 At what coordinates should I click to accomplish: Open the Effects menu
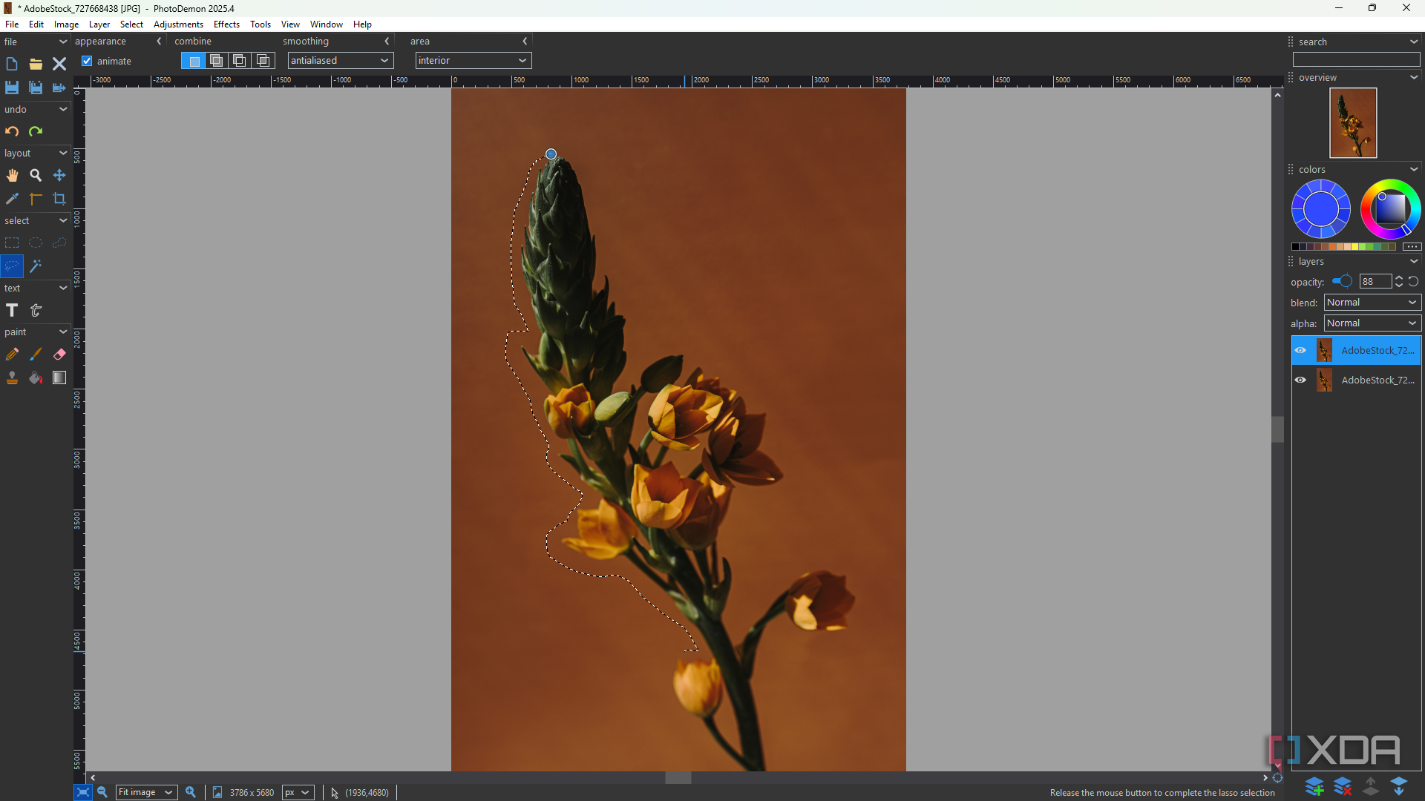(x=226, y=24)
